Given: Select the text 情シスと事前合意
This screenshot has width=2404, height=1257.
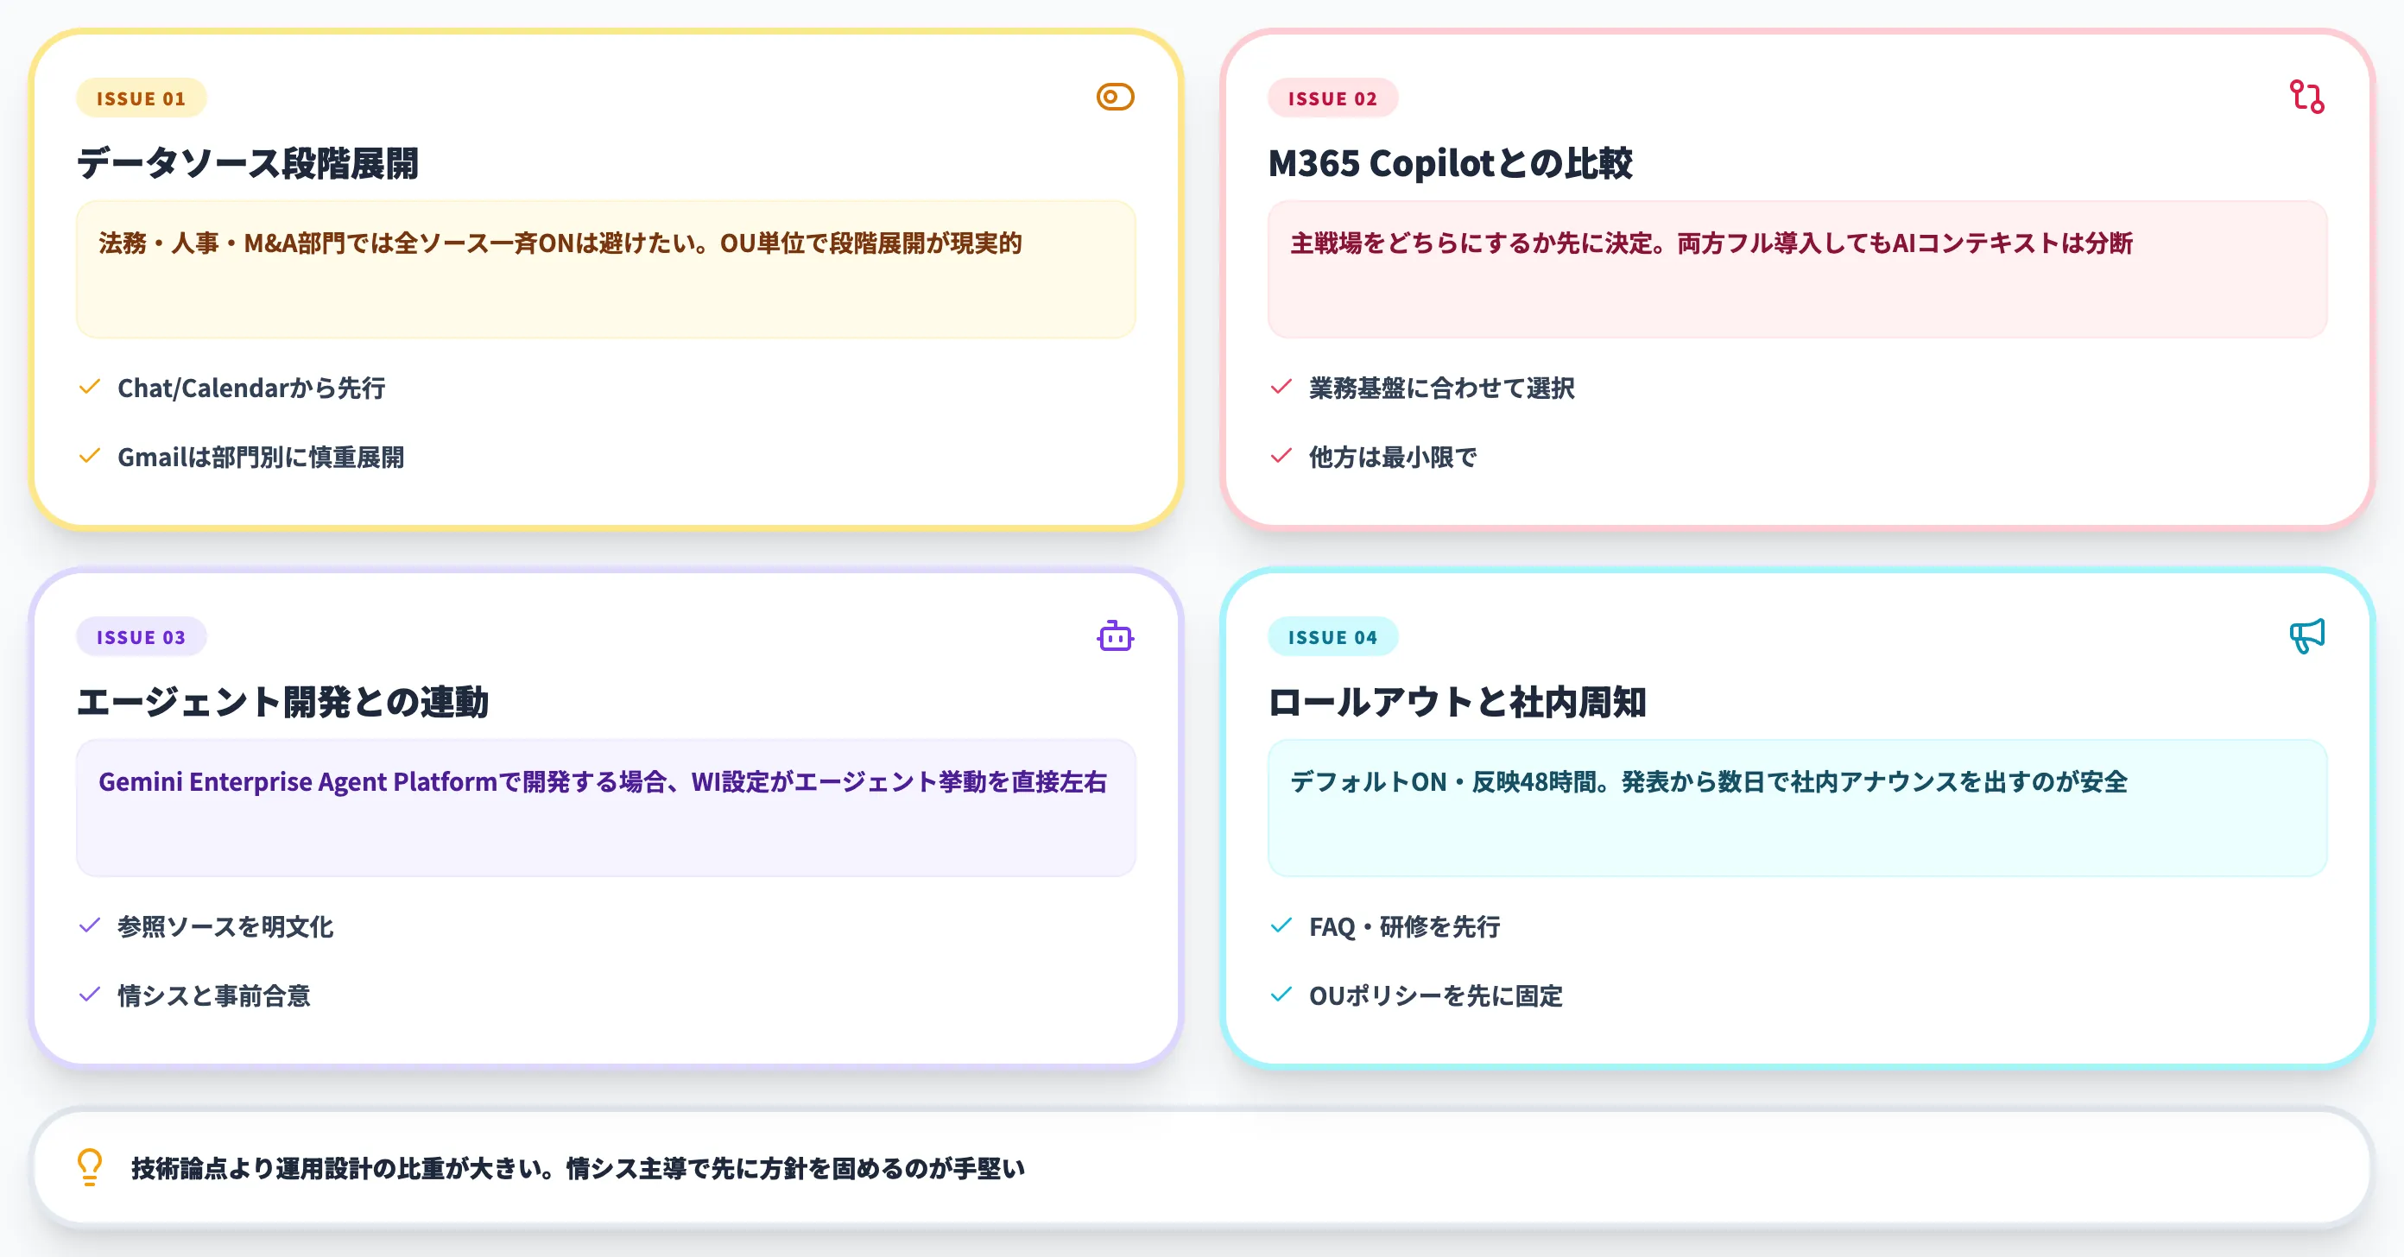Looking at the screenshot, I should click(x=213, y=995).
